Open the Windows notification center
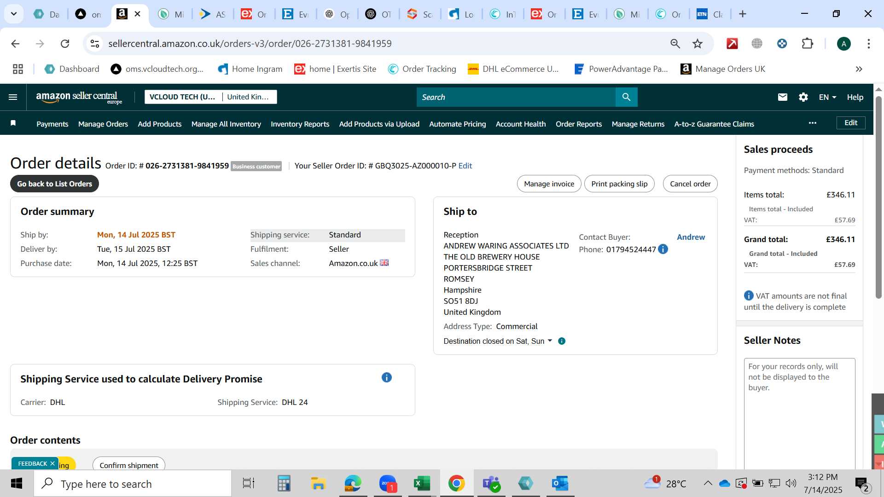This screenshot has width=884, height=497. (x=861, y=484)
